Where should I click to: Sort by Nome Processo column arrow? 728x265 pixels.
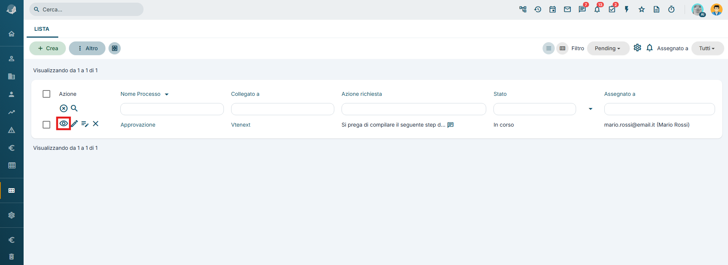pos(167,94)
